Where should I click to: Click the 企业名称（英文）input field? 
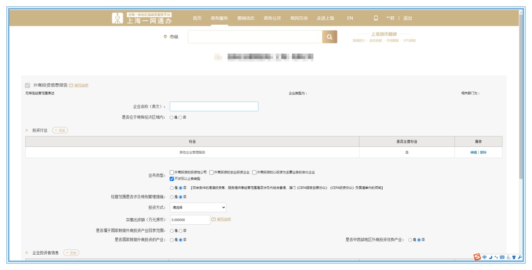214,106
